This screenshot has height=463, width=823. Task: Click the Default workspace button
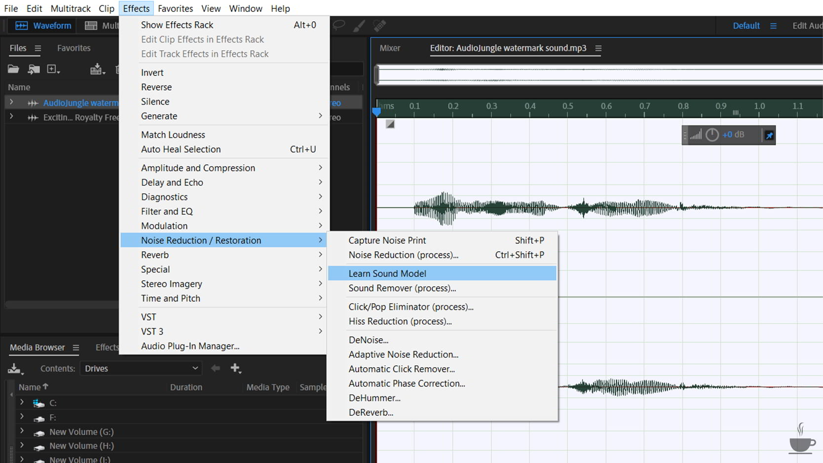pos(746,26)
